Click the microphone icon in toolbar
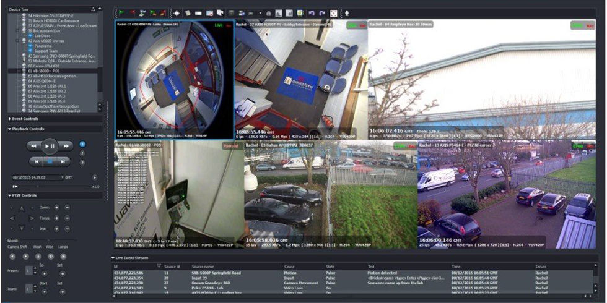This screenshot has height=303, width=607. tap(347, 13)
